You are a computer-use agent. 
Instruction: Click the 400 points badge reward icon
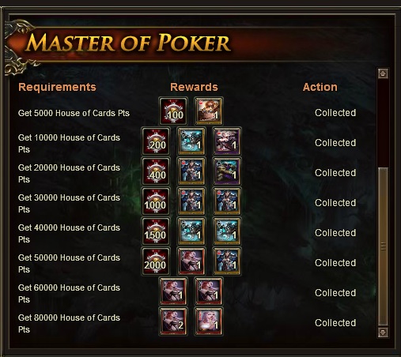156,171
